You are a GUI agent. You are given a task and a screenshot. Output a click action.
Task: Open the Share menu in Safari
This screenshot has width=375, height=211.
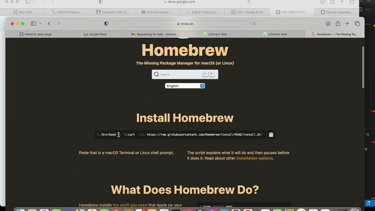(x=338, y=24)
